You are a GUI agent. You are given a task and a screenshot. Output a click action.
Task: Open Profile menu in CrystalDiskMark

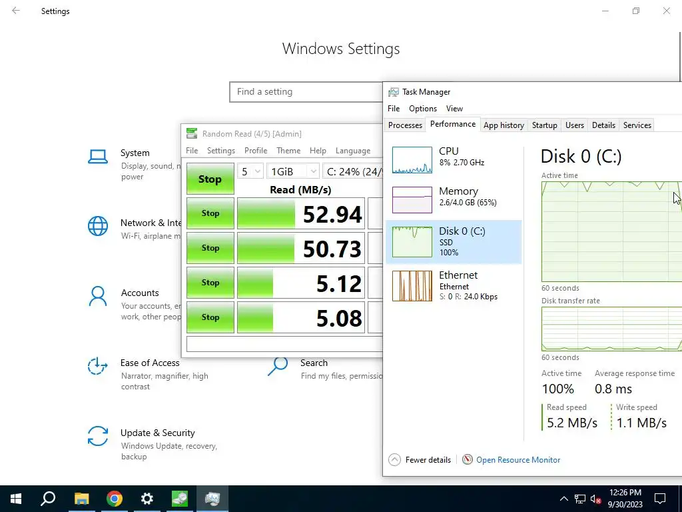pyautogui.click(x=256, y=150)
